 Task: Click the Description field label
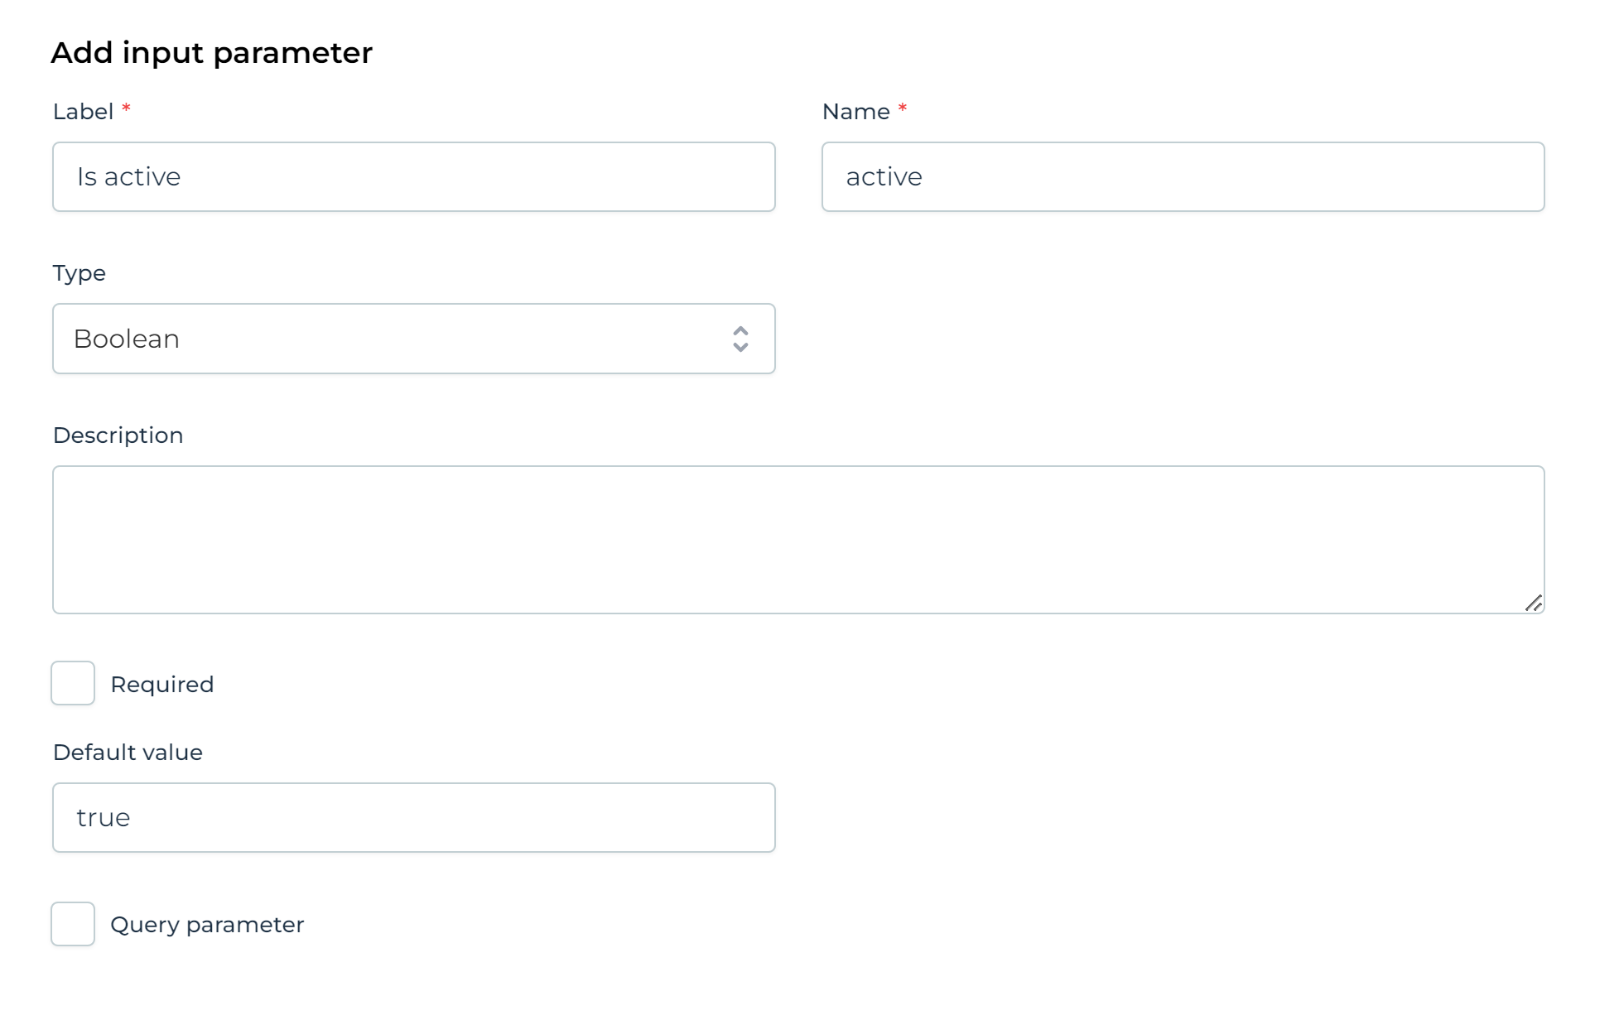click(118, 435)
